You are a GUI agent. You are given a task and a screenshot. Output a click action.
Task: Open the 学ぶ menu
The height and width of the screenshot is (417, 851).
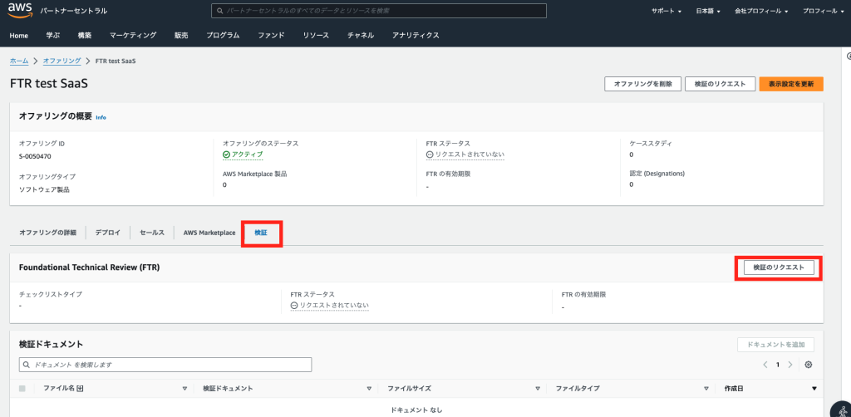tap(52, 35)
